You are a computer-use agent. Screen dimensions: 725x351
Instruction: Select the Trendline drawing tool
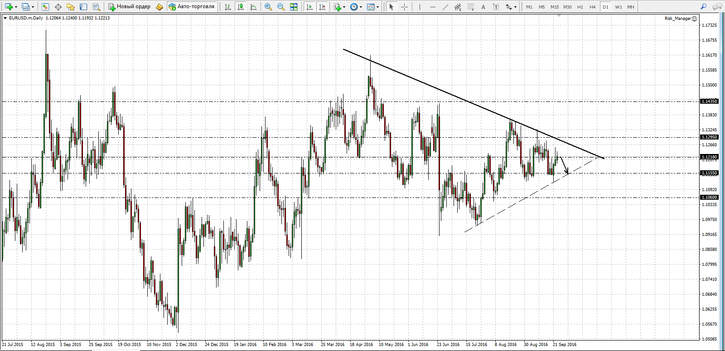point(445,7)
